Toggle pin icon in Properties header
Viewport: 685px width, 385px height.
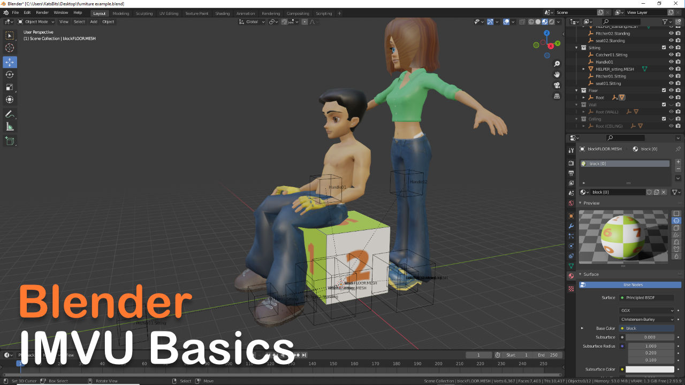tap(678, 149)
